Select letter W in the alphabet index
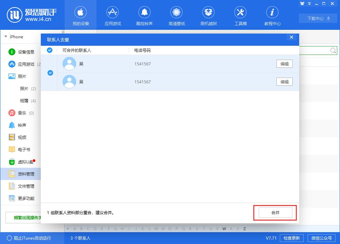The width and height of the screenshot is (340, 244). tap(224, 229)
